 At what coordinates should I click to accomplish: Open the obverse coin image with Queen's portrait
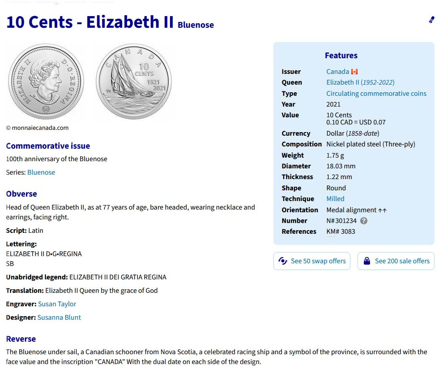(x=46, y=81)
